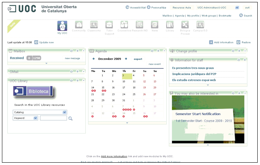
Task: Click the new message button
Action: point(72,58)
